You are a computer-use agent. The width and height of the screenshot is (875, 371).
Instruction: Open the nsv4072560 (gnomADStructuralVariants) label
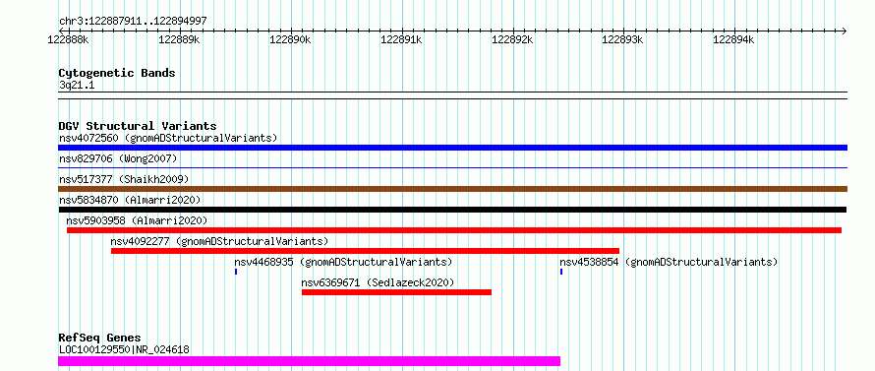[x=168, y=138]
